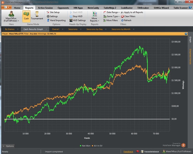Open the Table Scanner tab
Screen dimensions: 193x154
coord(181,8)
